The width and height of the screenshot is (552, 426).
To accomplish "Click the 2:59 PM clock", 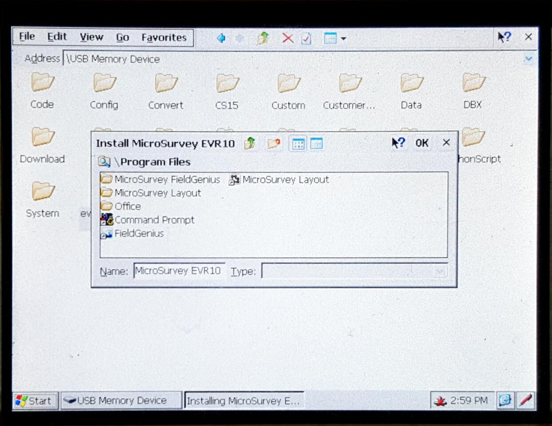I will tap(469, 401).
